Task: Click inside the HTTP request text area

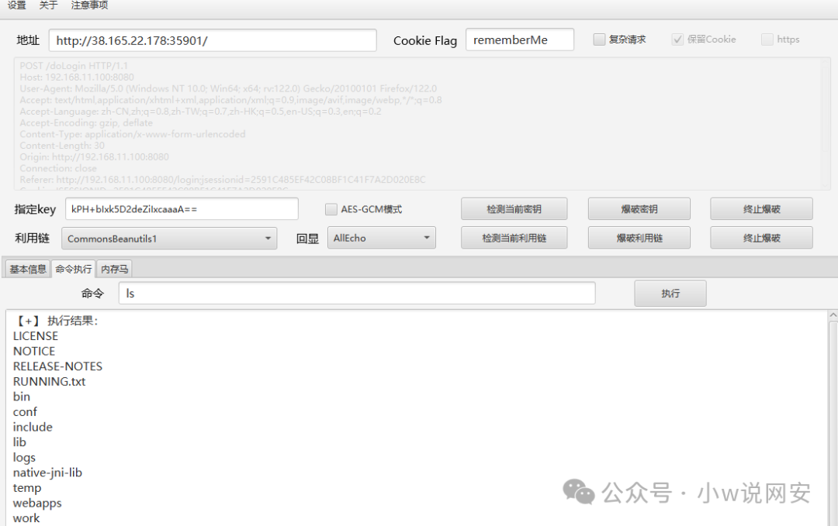Action: pyautogui.click(x=421, y=124)
